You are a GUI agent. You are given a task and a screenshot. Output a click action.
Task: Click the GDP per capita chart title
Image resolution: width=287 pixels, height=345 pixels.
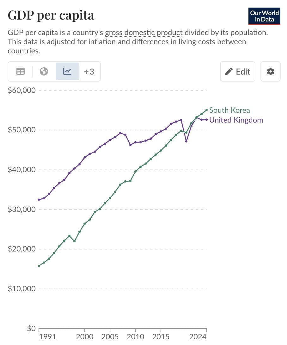click(x=51, y=15)
